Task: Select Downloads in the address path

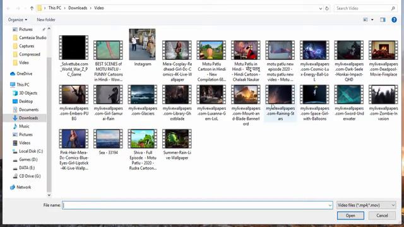Action: pos(78,8)
